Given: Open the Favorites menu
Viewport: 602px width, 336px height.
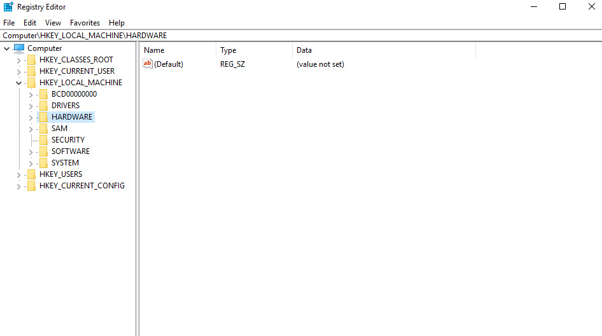Looking at the screenshot, I should [85, 23].
